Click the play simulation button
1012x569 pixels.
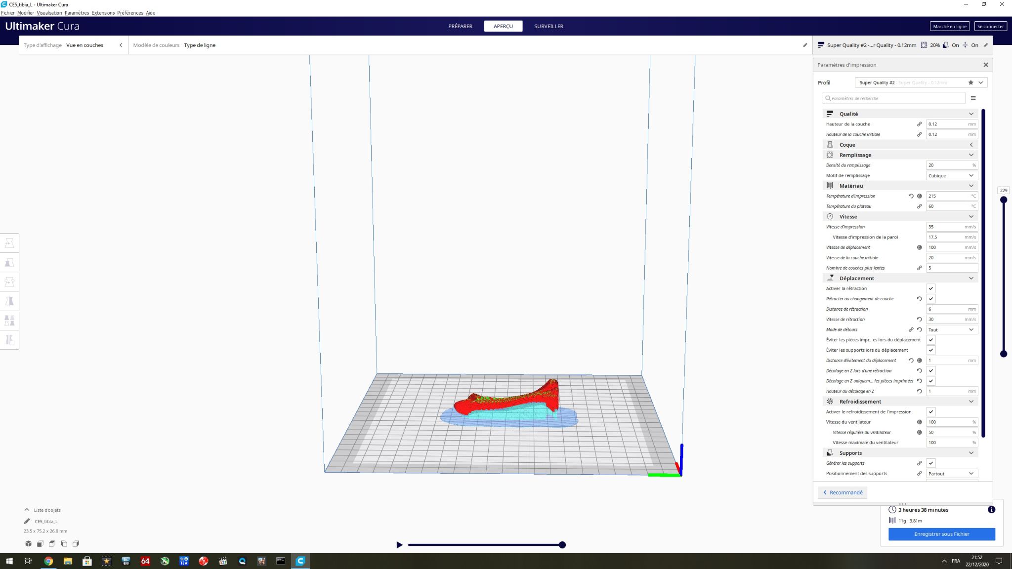(399, 545)
